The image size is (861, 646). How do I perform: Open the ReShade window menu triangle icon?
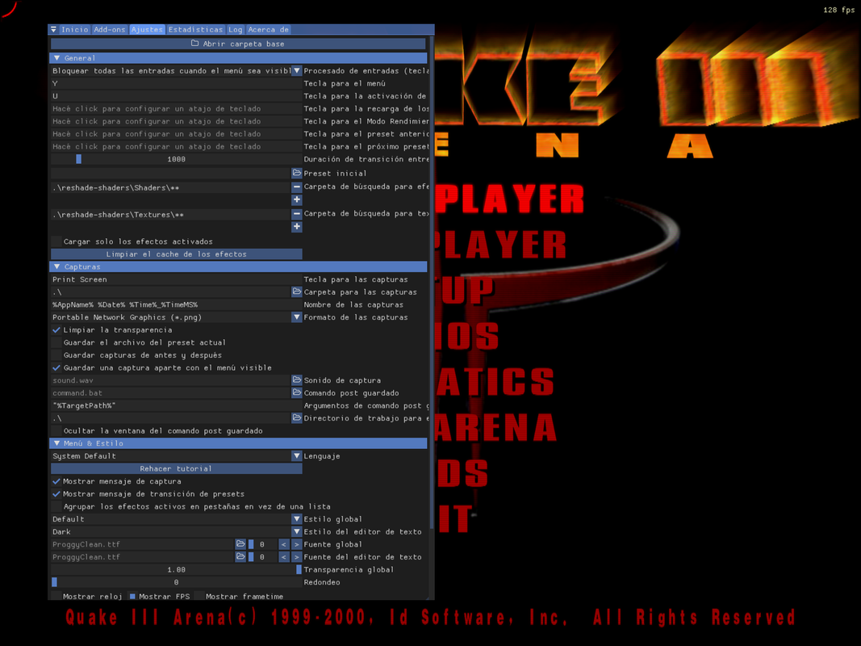pos(53,29)
